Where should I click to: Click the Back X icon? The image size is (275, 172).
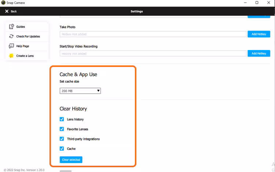tap(7, 11)
